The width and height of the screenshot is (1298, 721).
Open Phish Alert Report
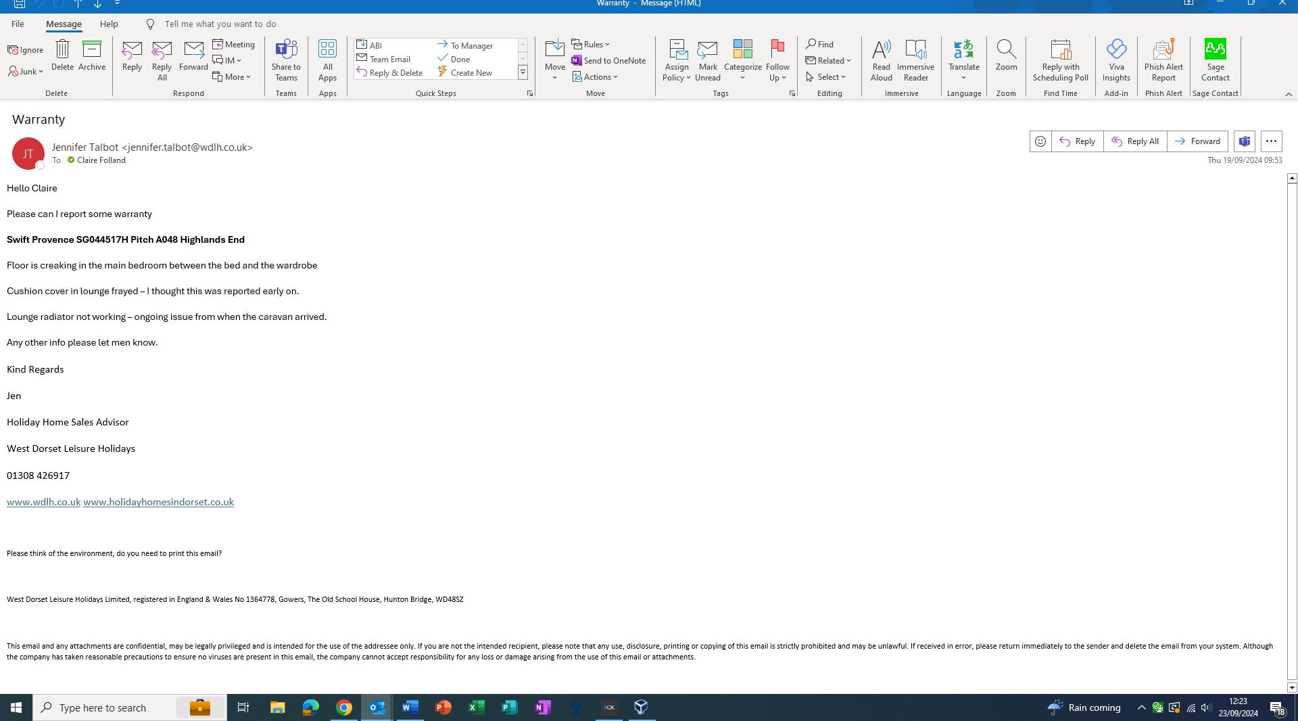1163,61
